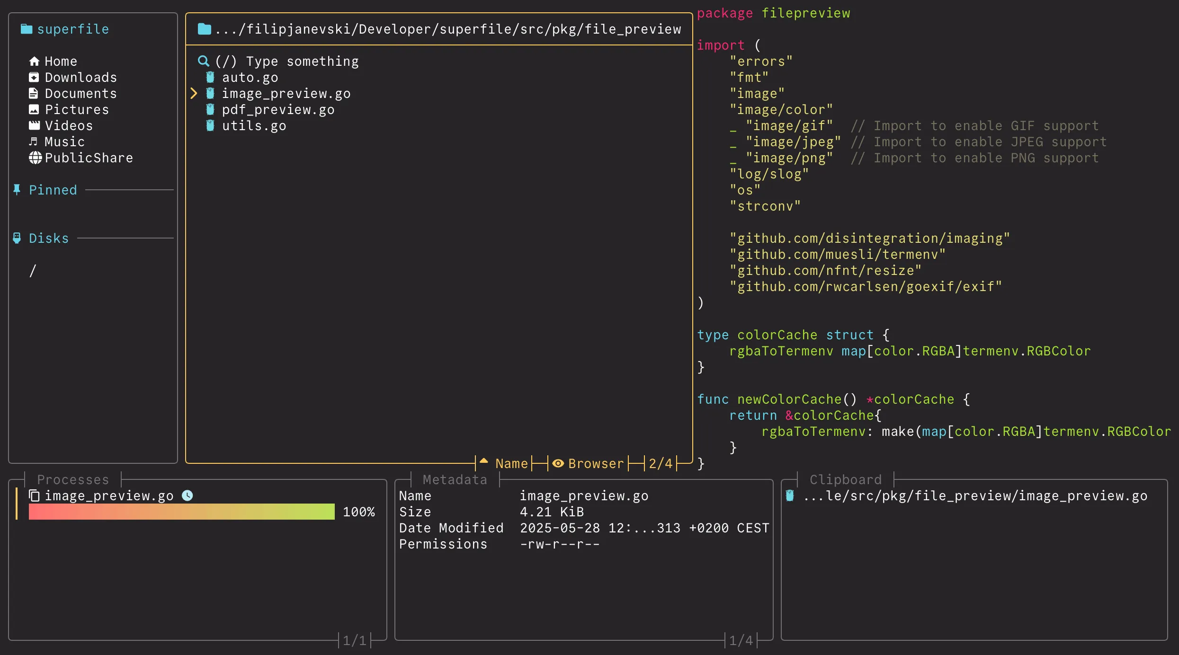Expand the Pinned section

pos(52,189)
